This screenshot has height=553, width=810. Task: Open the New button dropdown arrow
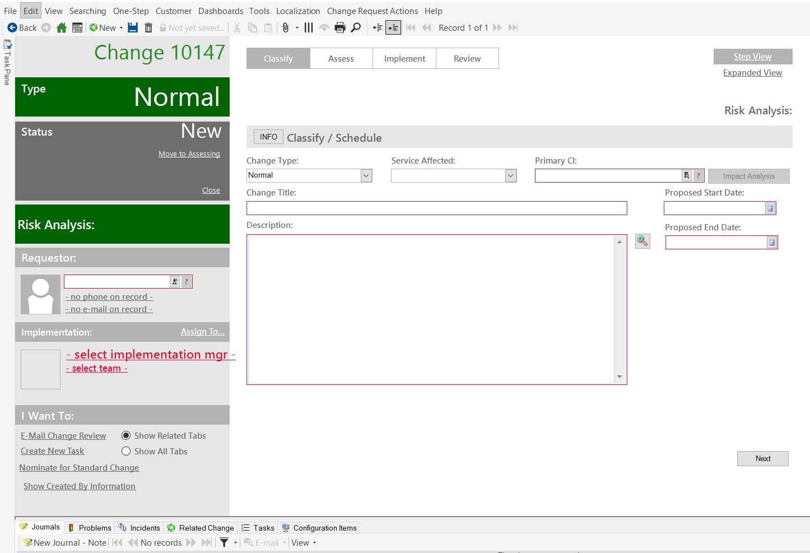(x=121, y=28)
